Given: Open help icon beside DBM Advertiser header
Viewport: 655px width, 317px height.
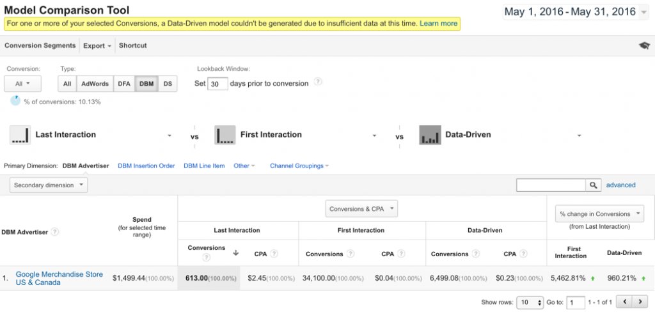Looking at the screenshot, I should point(55,232).
